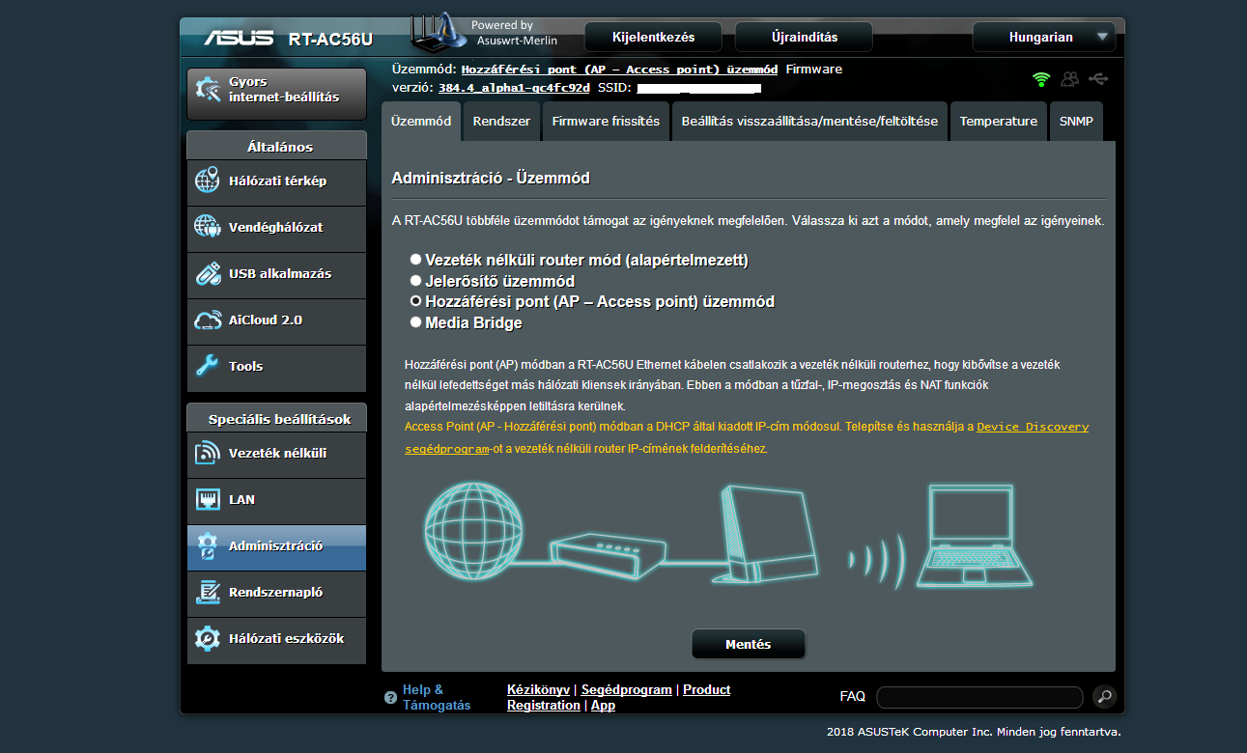Click the Vezeték nélküli wireless icon
1247x753 pixels.
[208, 453]
